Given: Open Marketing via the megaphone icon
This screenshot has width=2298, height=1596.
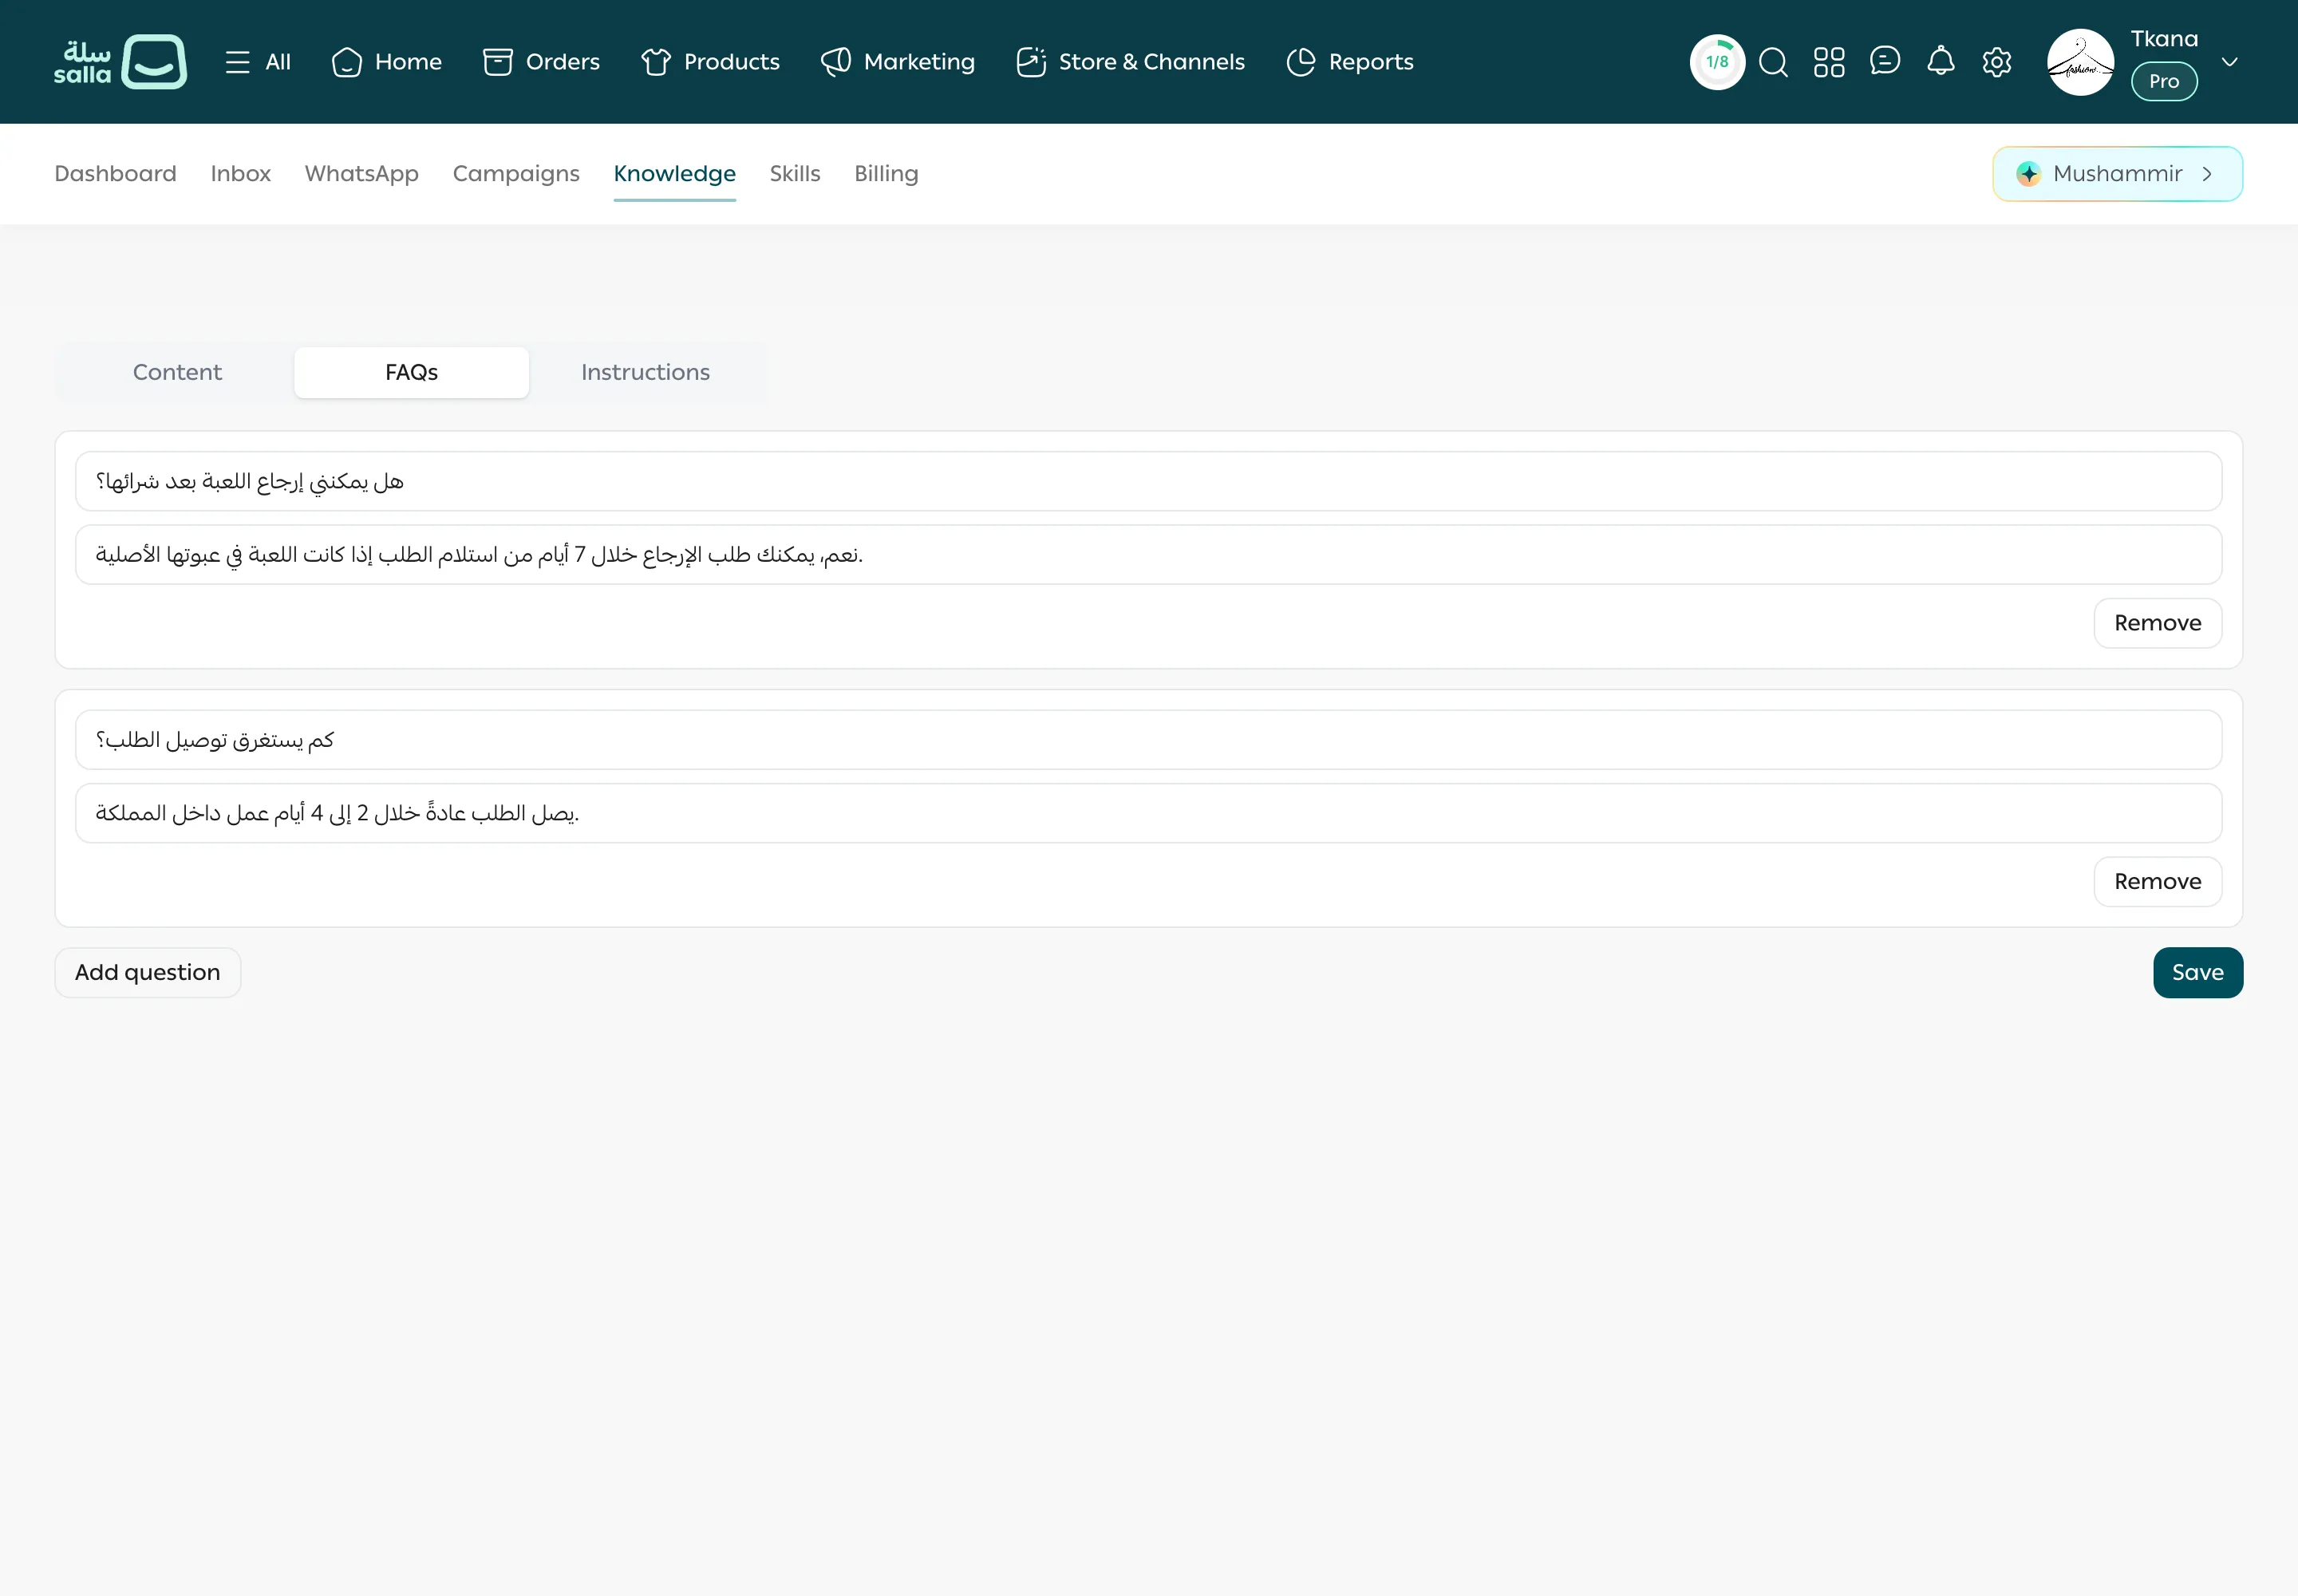Looking at the screenshot, I should click(x=836, y=62).
